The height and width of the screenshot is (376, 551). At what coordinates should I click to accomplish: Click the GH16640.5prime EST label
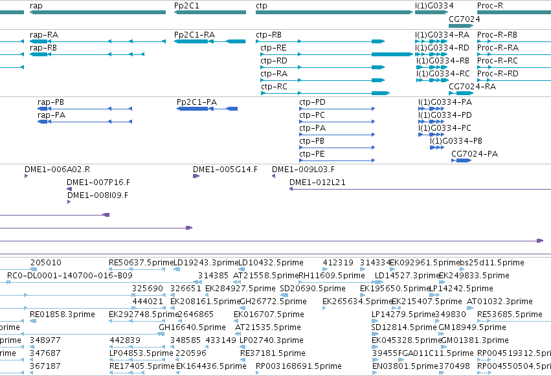pos(192,328)
